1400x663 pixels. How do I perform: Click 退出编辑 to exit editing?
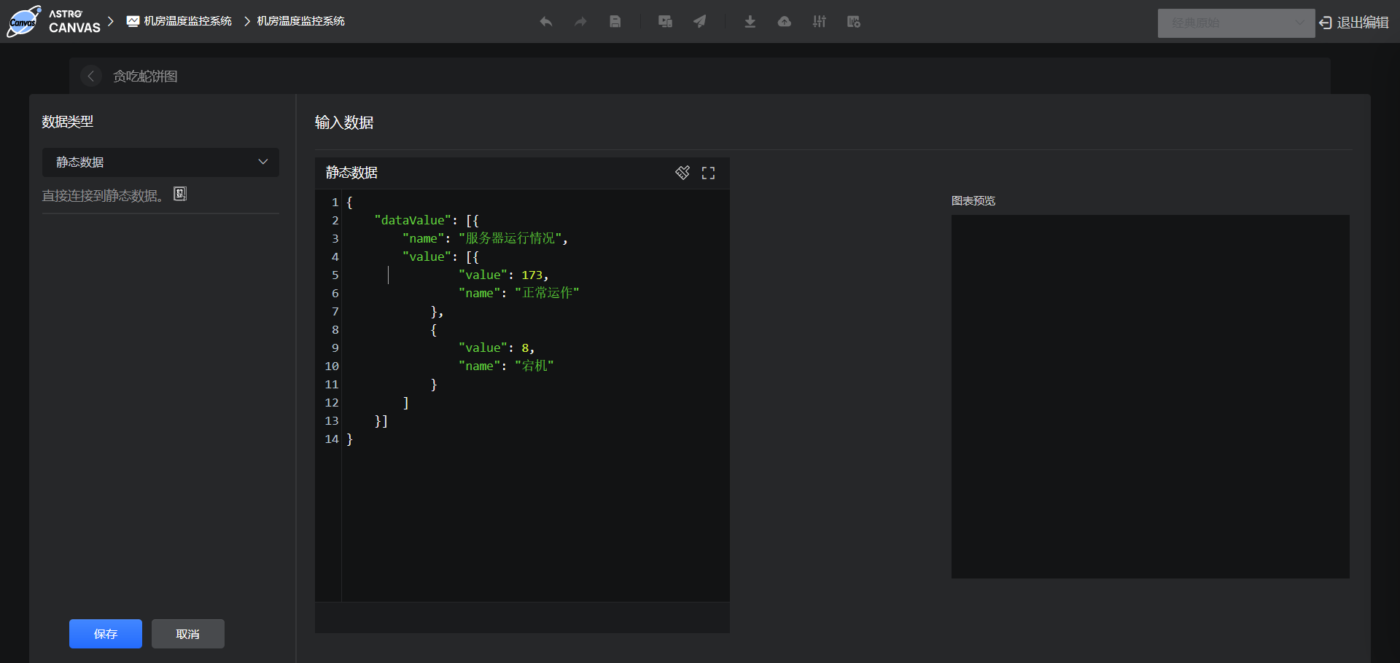[1354, 23]
